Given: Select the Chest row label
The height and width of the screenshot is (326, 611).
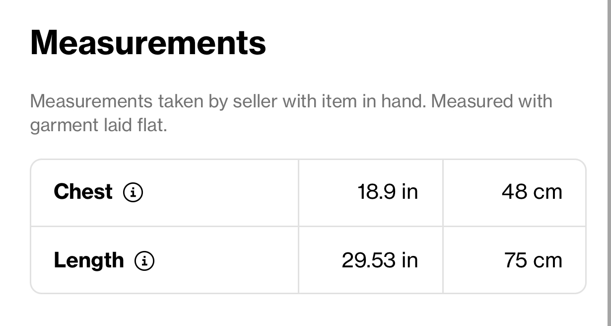Looking at the screenshot, I should pyautogui.click(x=83, y=192).
